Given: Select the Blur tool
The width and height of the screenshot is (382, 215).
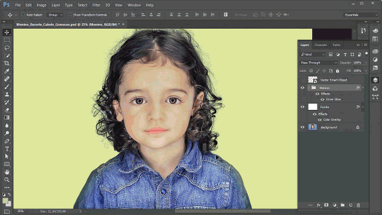Looking at the screenshot, I should (7, 125).
